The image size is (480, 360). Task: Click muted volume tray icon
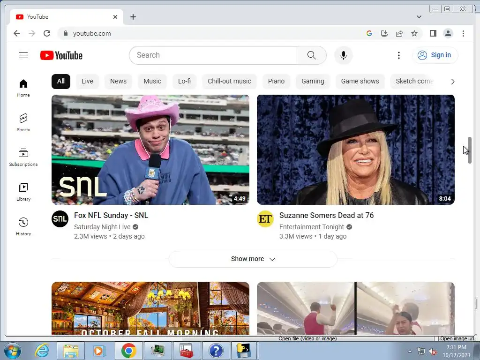433,352
